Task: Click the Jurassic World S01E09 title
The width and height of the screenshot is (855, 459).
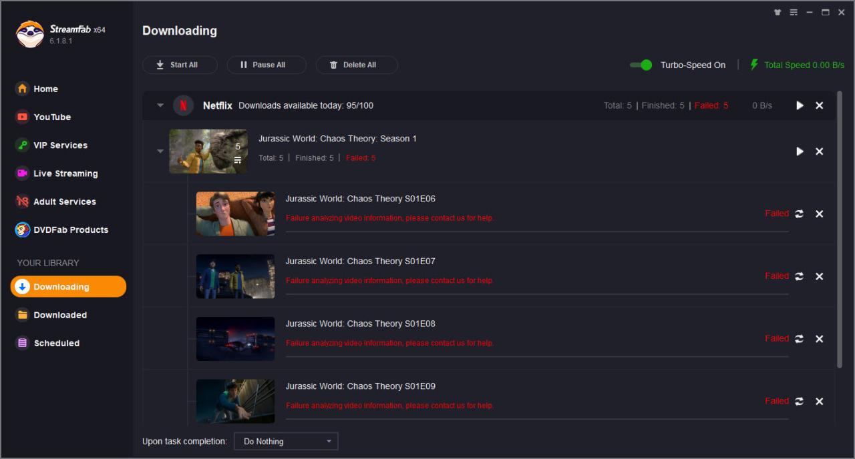Action: point(361,386)
